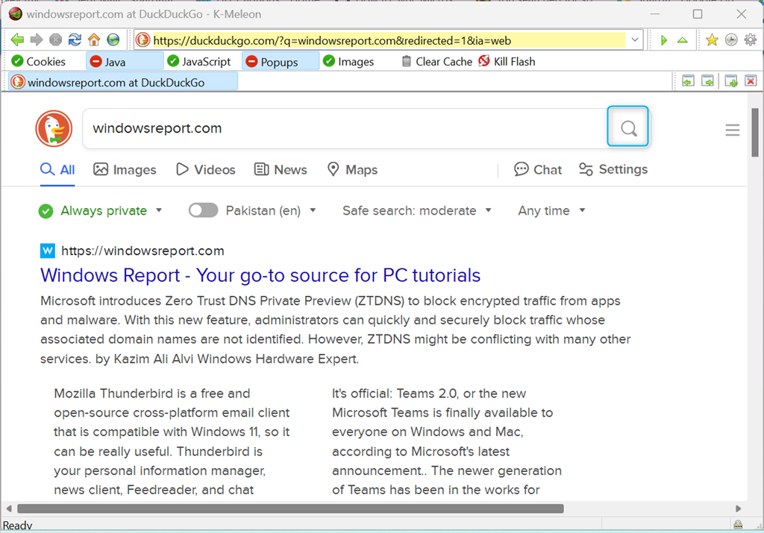This screenshot has height=533, width=764.
Task: Open the Any time filter dropdown
Action: (x=551, y=210)
